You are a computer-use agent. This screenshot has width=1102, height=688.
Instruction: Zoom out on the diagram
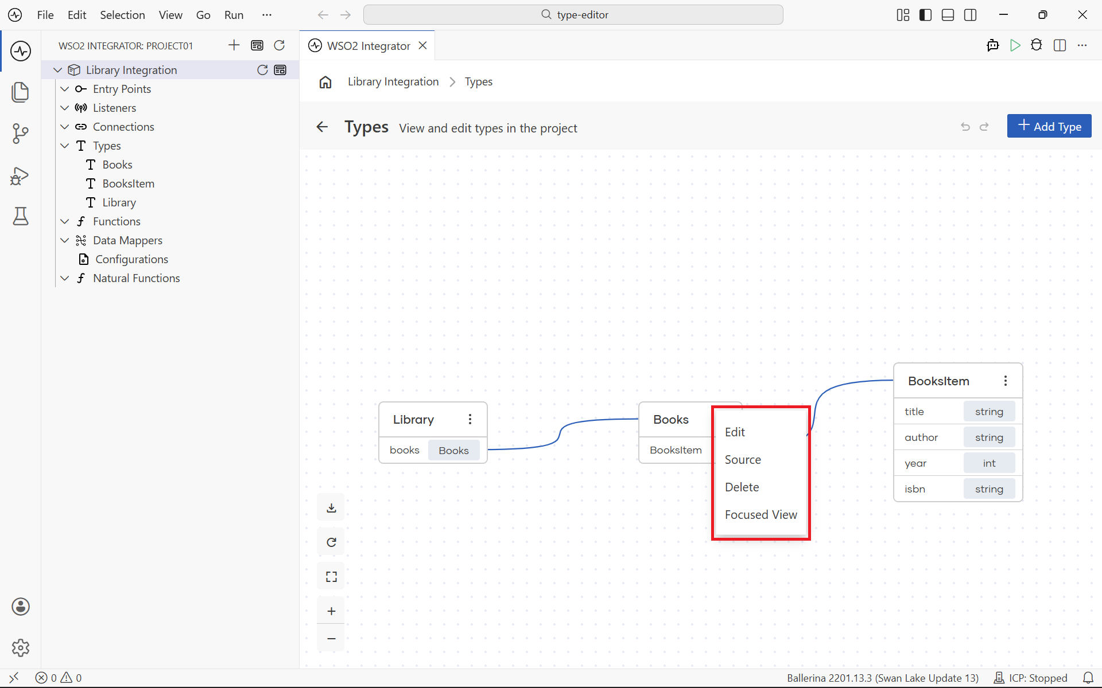click(331, 638)
